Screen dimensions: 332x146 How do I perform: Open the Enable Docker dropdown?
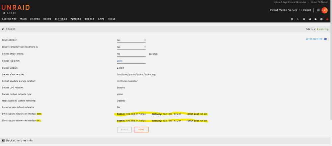pos(131,40)
